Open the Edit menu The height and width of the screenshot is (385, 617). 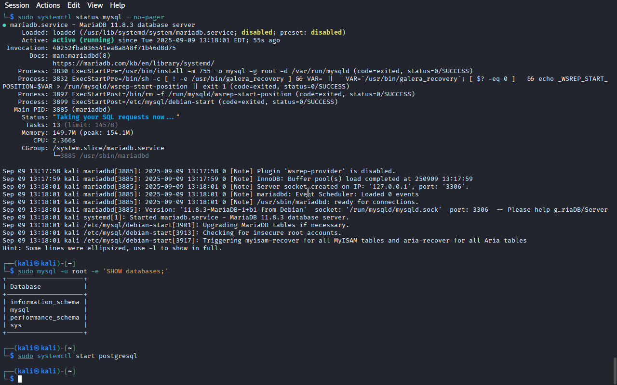point(74,5)
